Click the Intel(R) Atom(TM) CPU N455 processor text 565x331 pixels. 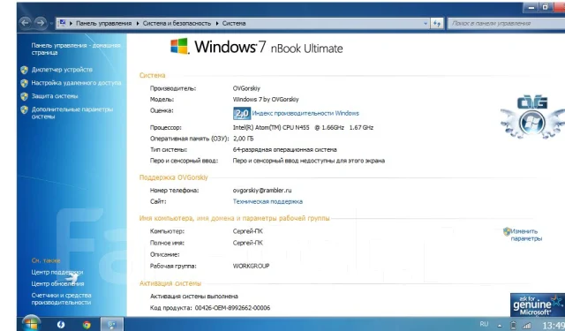tap(303, 127)
